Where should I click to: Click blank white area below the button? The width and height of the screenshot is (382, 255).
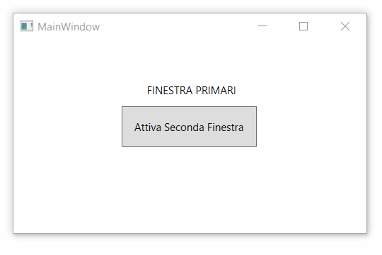(x=189, y=189)
